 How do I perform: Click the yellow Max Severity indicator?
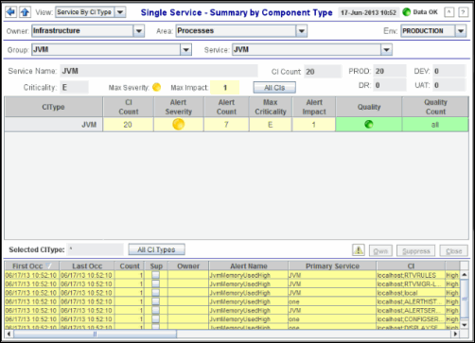pos(156,87)
